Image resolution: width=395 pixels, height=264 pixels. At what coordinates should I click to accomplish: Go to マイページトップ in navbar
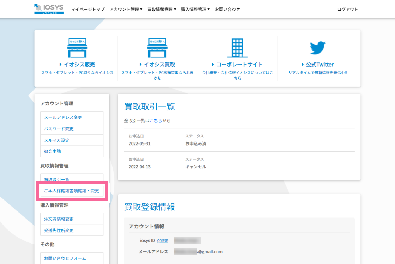[87, 10]
